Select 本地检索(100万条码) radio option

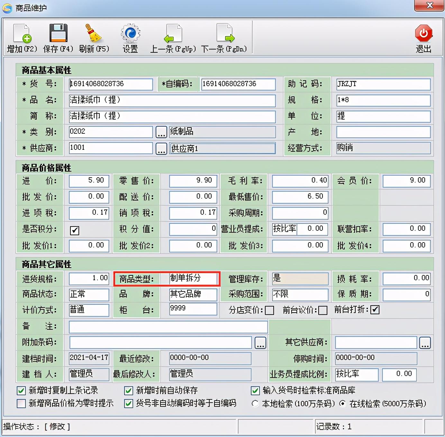255,404
